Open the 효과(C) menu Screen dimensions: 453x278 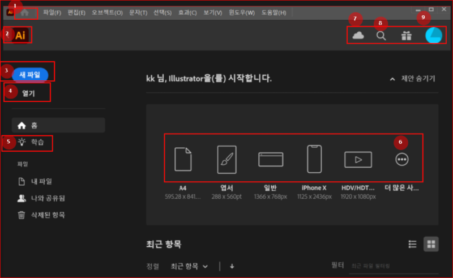187,12
